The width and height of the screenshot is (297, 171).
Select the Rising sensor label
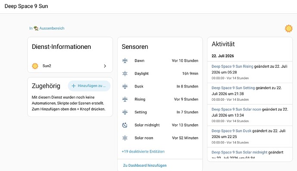(x=140, y=99)
